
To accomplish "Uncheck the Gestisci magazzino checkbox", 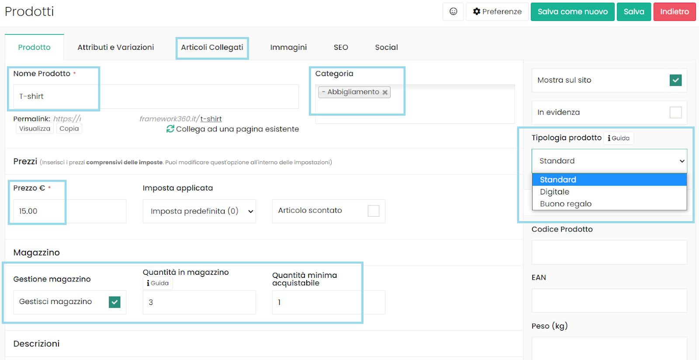I will pyautogui.click(x=114, y=302).
